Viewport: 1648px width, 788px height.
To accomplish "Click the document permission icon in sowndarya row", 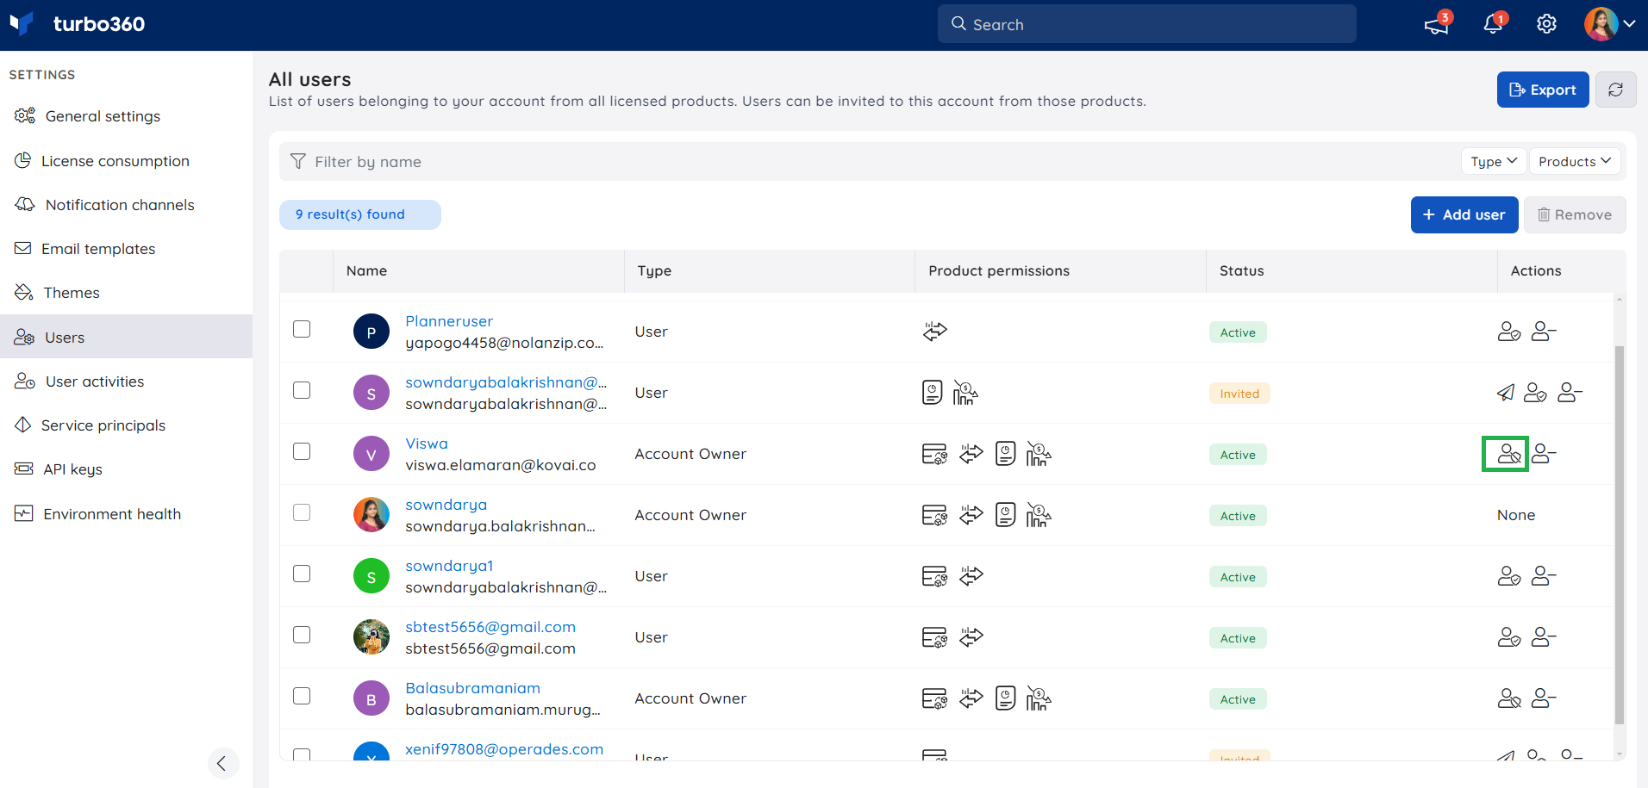I will coord(1005,515).
